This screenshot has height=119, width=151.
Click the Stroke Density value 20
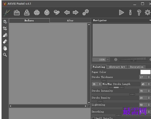143,98
